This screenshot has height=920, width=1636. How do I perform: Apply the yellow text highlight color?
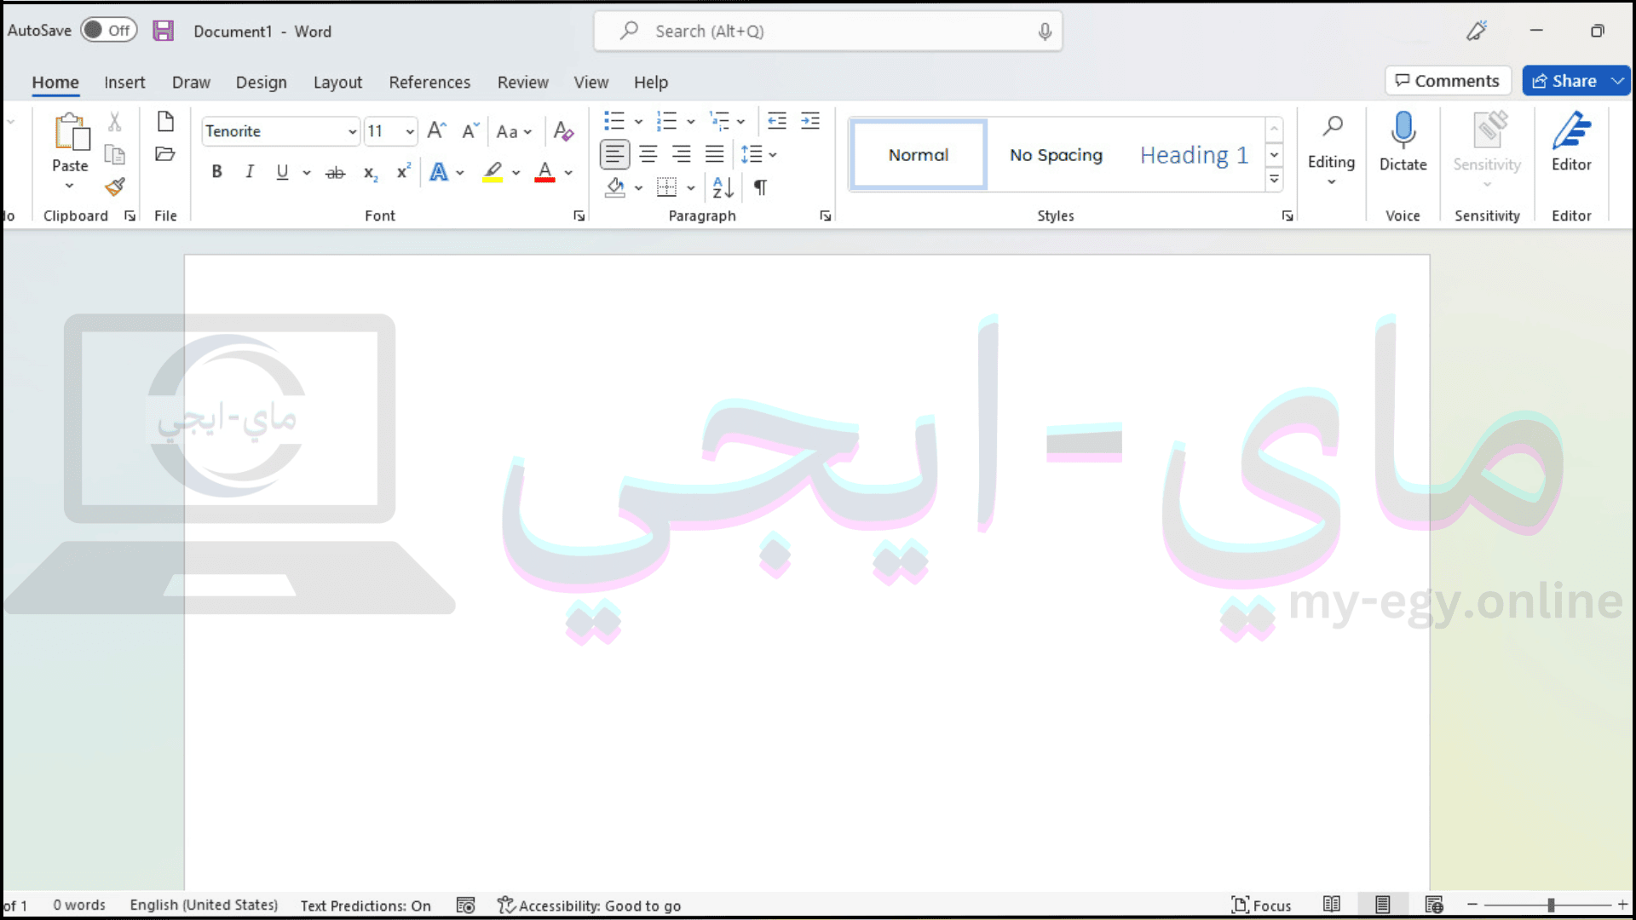493,172
